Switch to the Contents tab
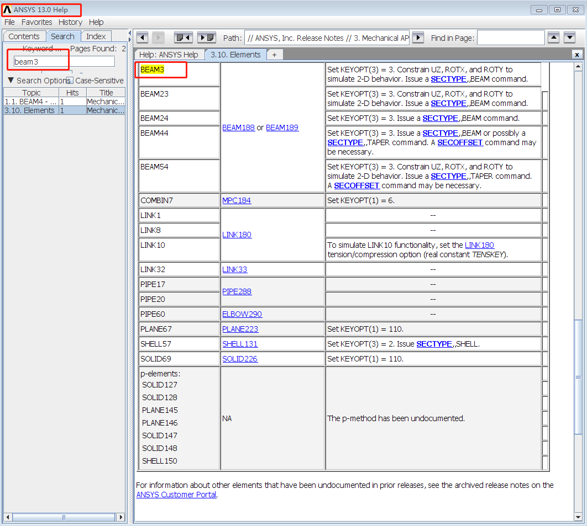 click(x=24, y=36)
